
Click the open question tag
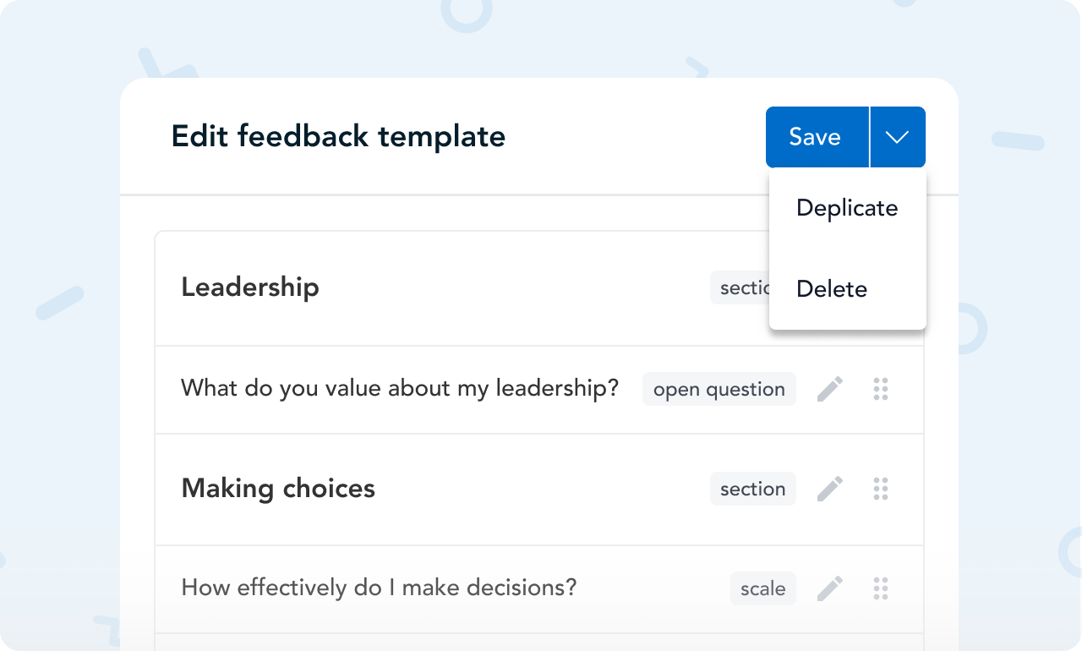pyautogui.click(x=719, y=389)
